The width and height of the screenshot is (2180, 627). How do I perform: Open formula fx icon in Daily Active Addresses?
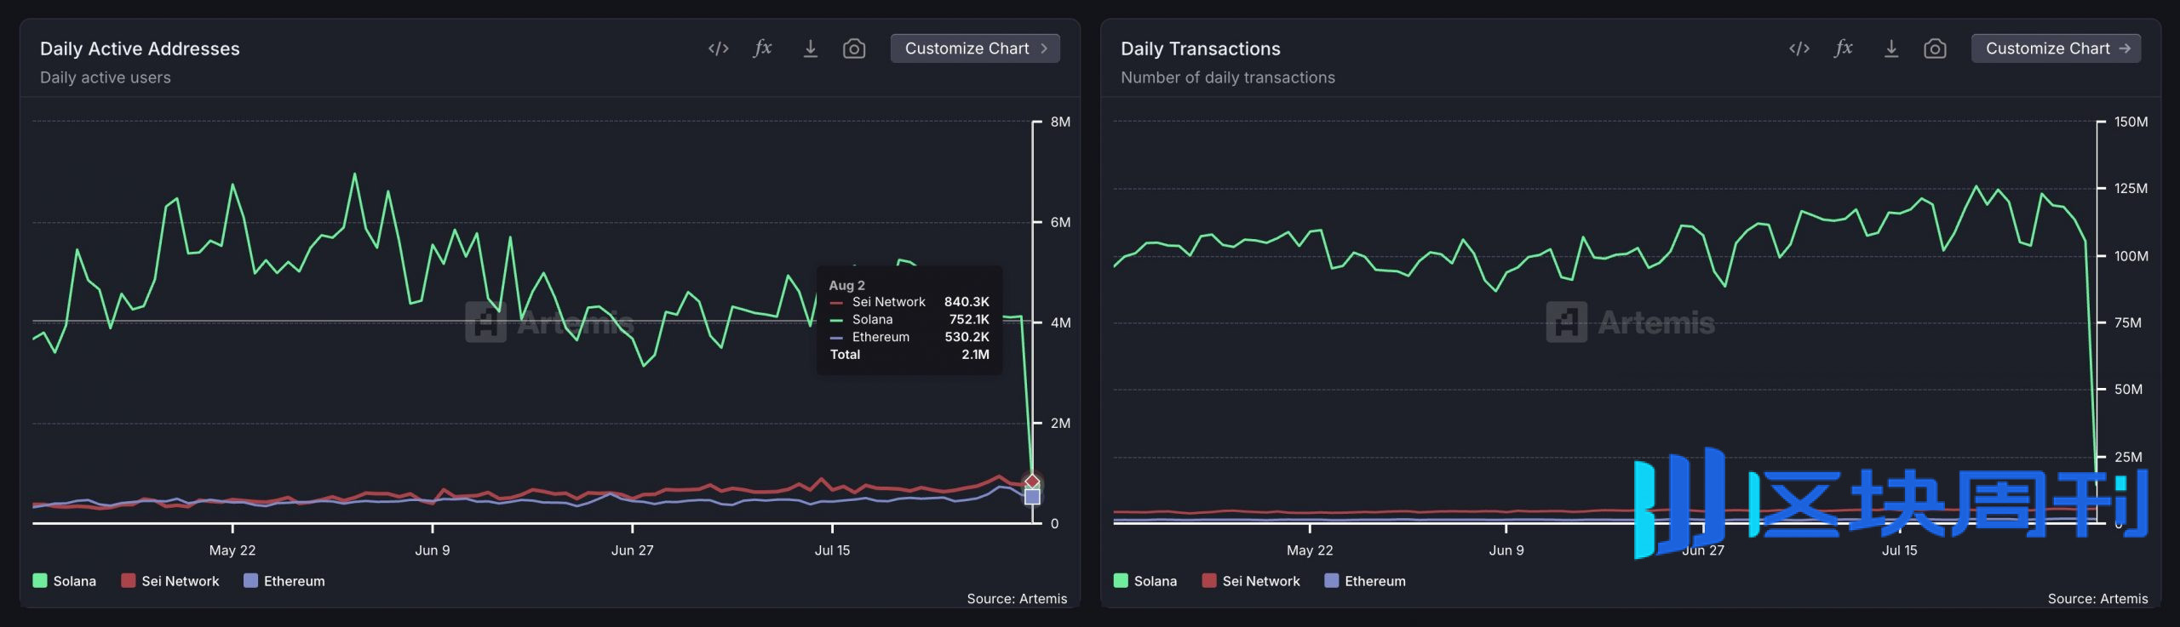click(763, 48)
